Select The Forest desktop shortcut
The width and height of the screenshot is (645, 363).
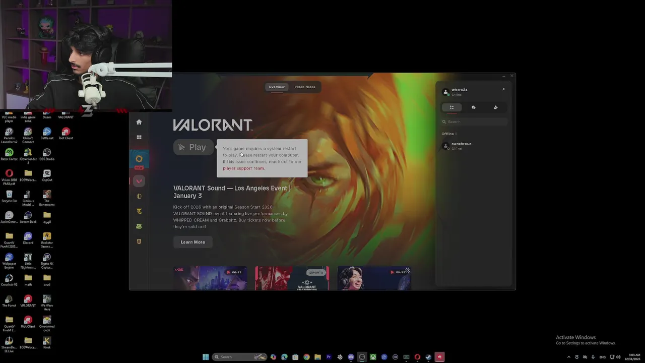tap(9, 301)
